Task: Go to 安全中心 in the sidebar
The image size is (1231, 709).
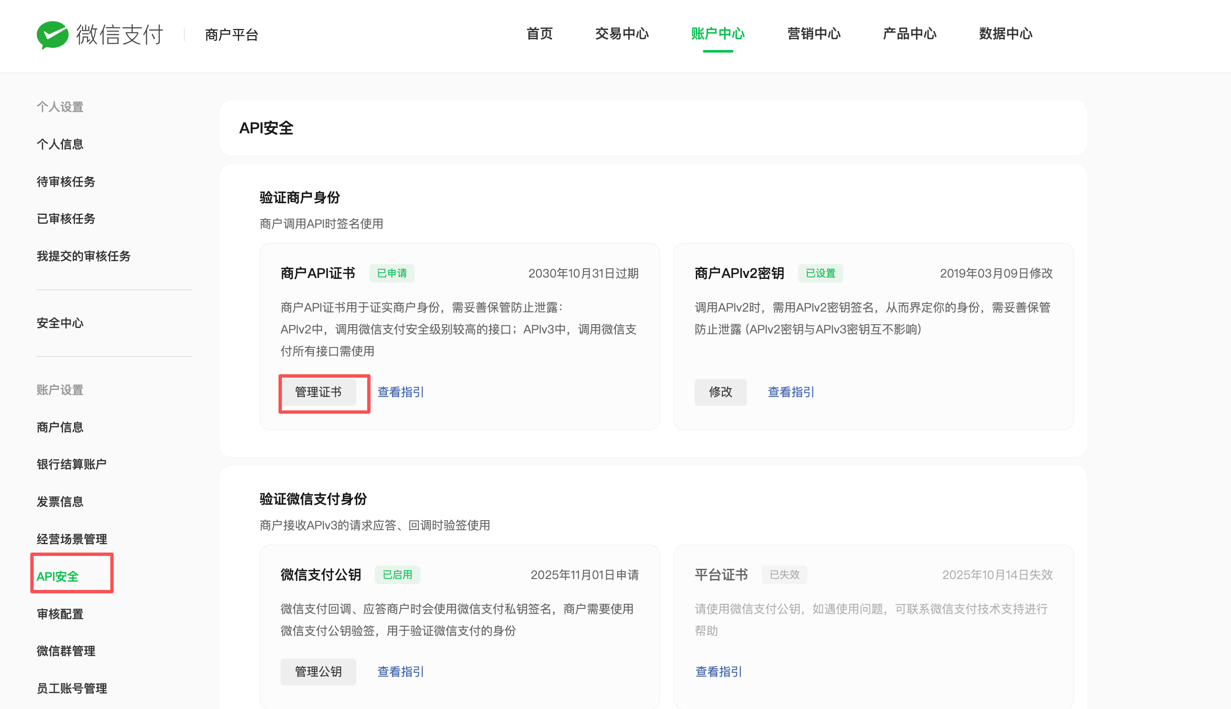Action: click(60, 323)
